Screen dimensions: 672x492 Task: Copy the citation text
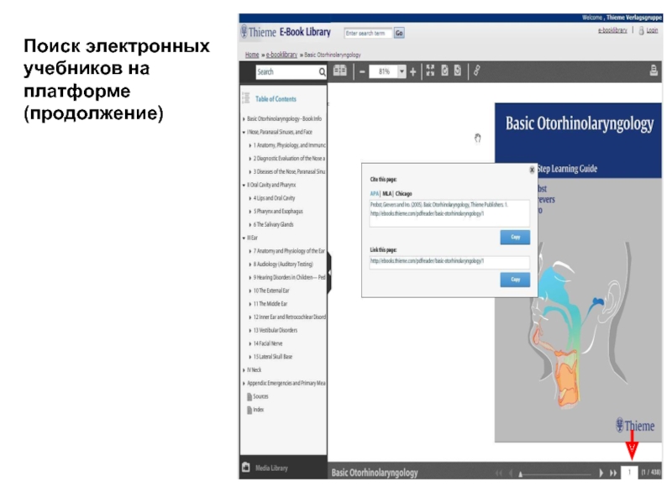(515, 238)
